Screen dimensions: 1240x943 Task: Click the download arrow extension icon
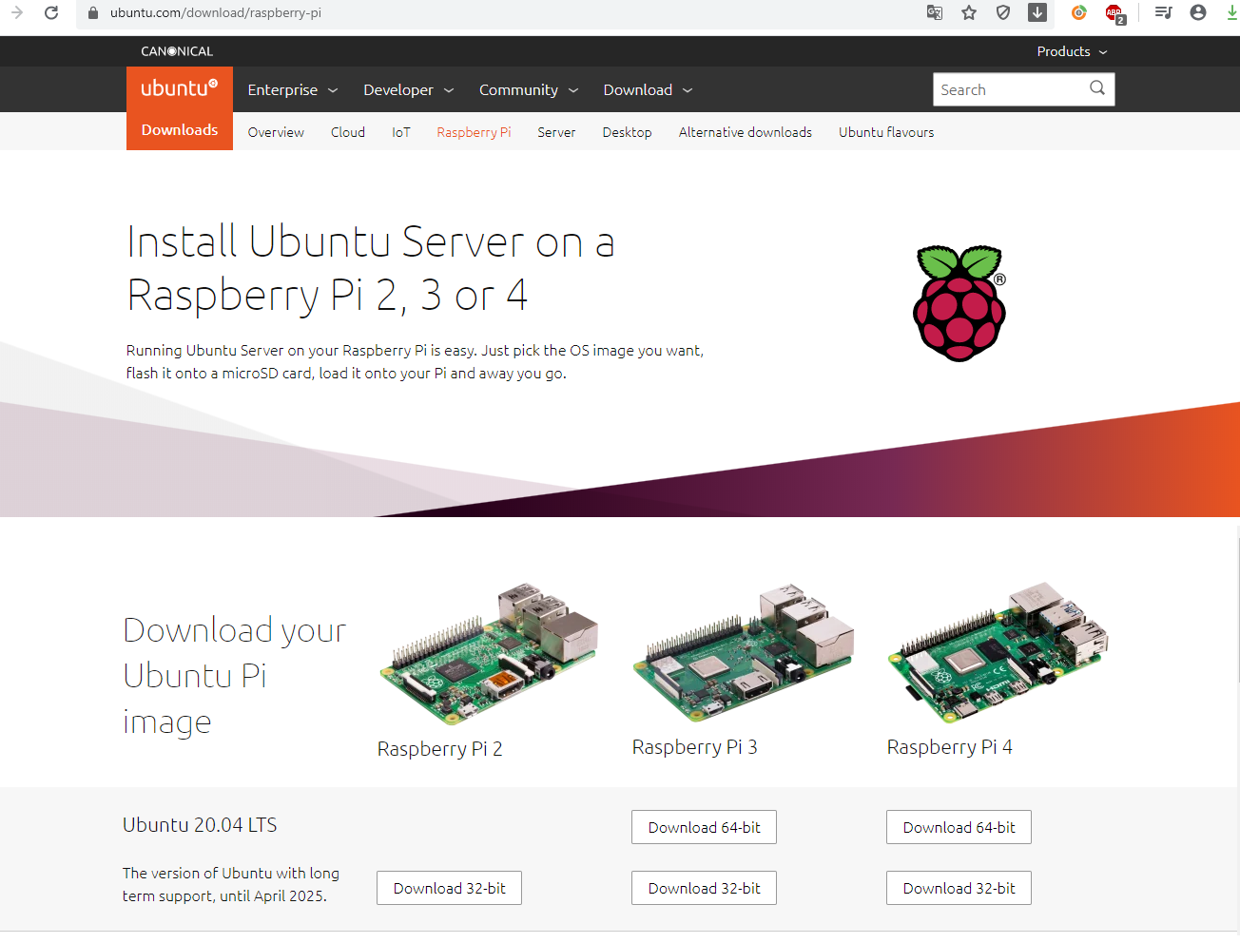(x=1037, y=12)
